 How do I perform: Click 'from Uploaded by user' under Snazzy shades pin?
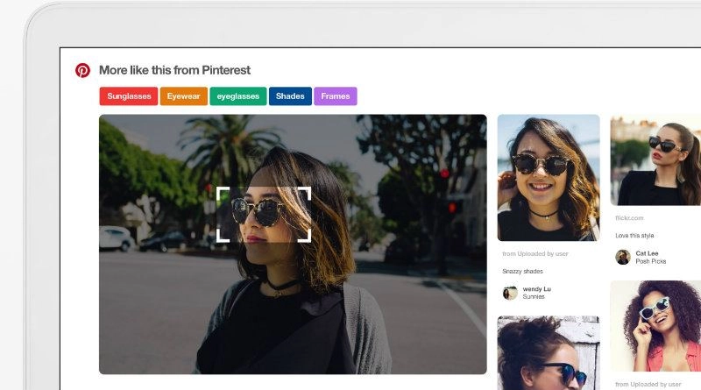pos(535,253)
